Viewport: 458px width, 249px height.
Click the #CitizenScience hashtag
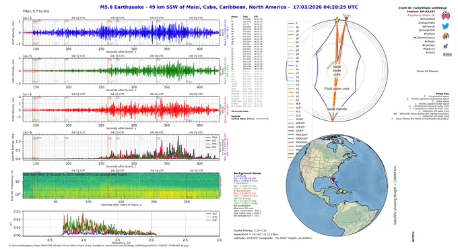click(x=424, y=38)
